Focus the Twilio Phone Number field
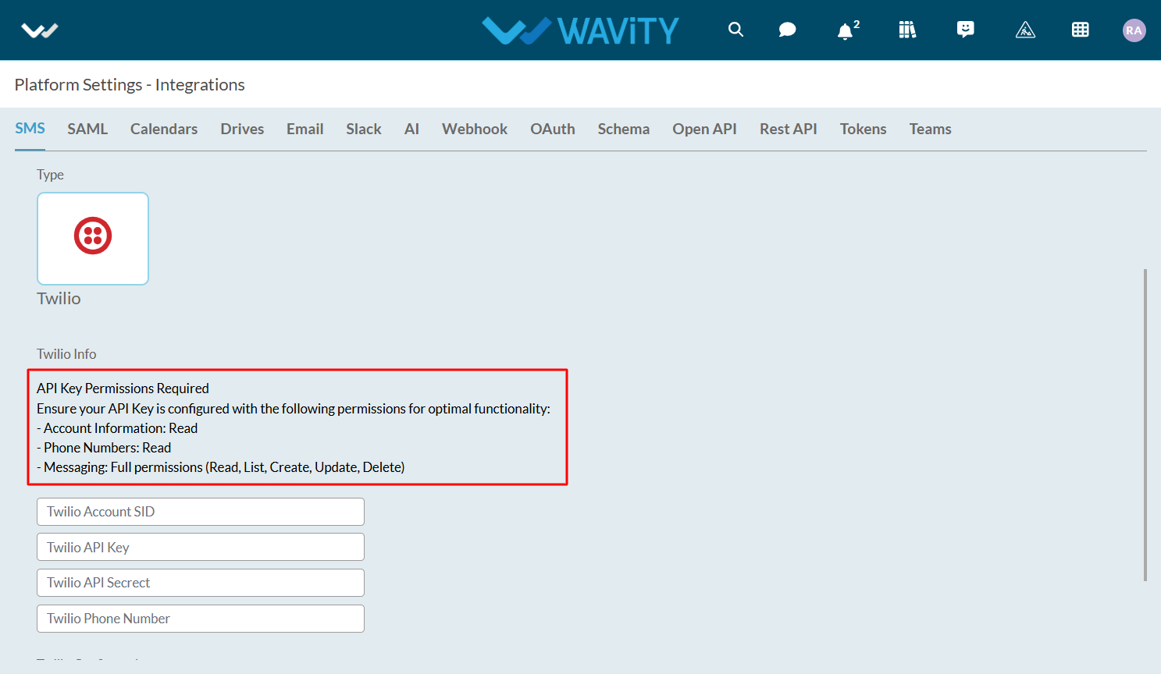This screenshot has height=674, width=1161. [x=201, y=619]
